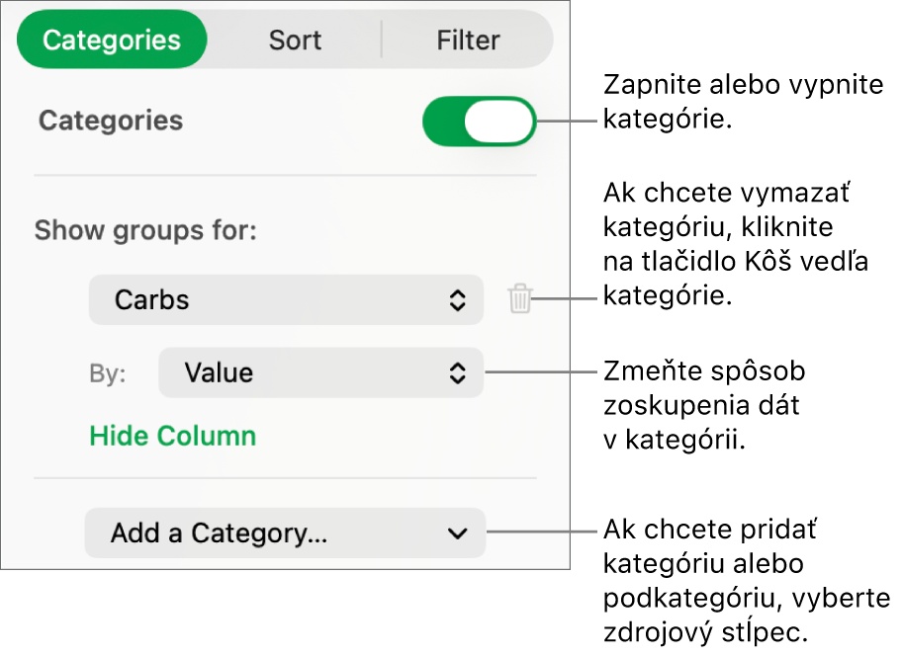This screenshot has height=657, width=903.
Task: Expand the Add a Category menu
Action: [x=285, y=534]
